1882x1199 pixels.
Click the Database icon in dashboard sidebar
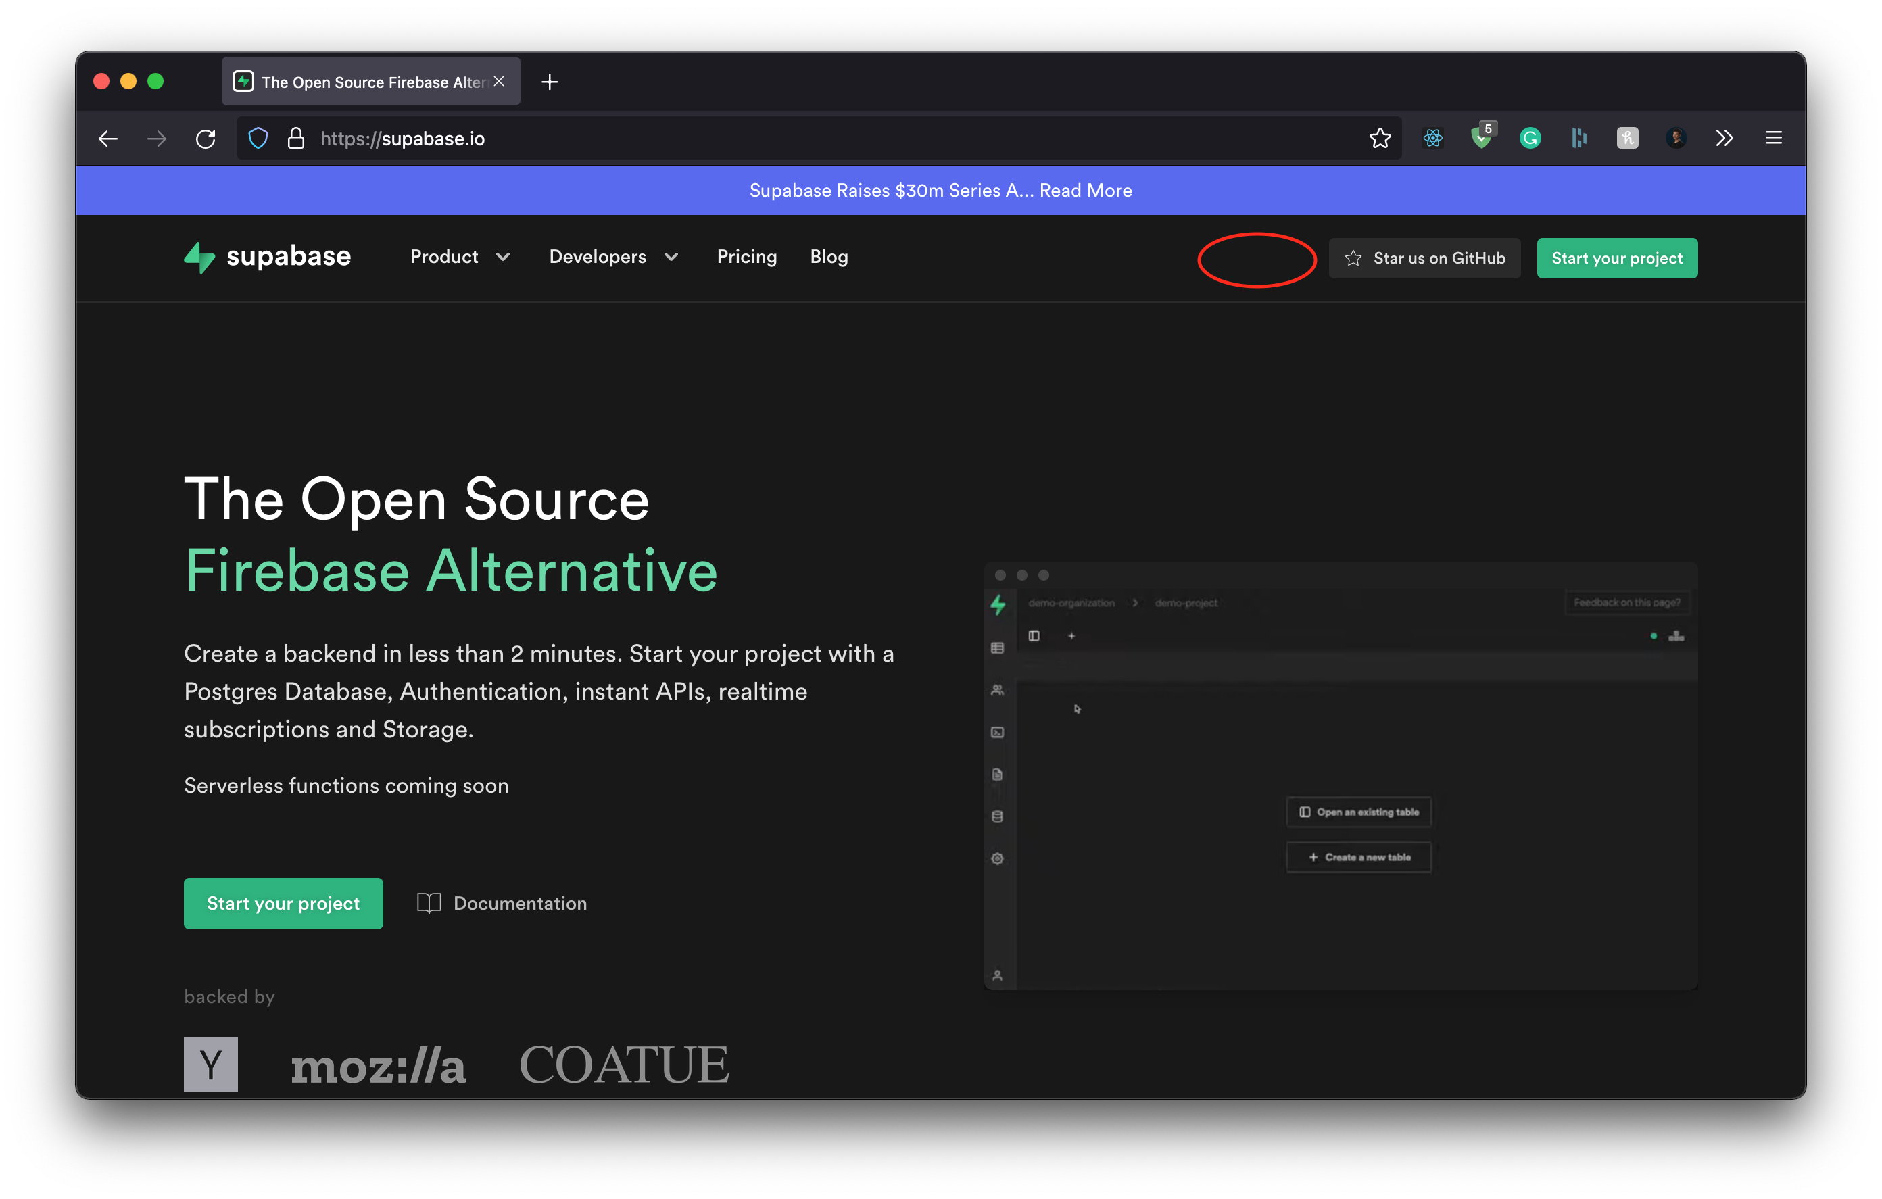coord(997,816)
